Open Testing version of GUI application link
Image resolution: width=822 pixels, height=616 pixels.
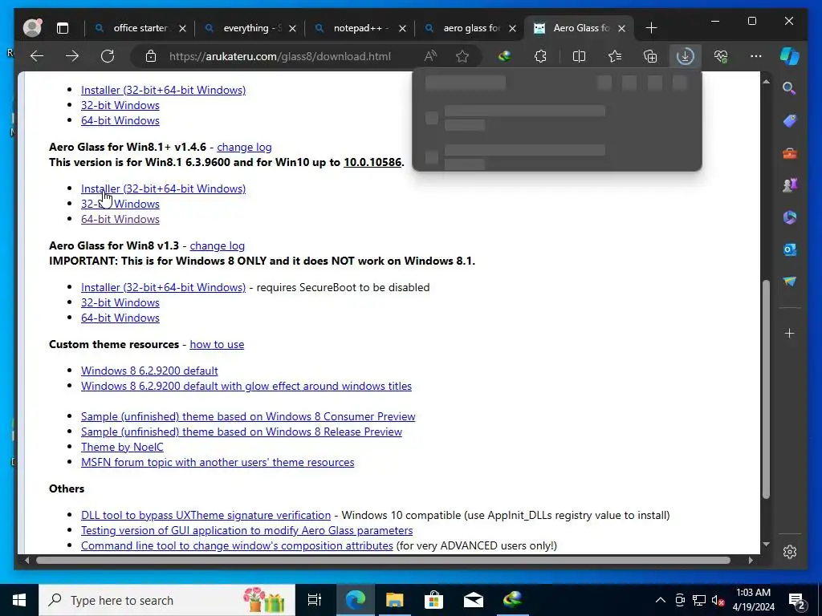[x=247, y=530]
